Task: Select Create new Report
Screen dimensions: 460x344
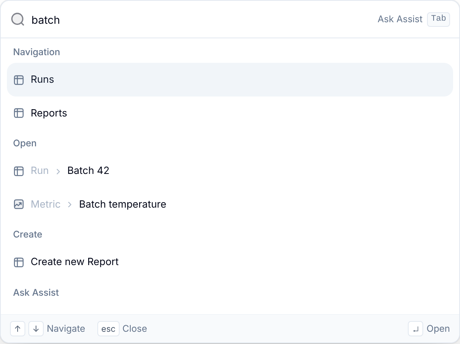Action: coord(230,262)
